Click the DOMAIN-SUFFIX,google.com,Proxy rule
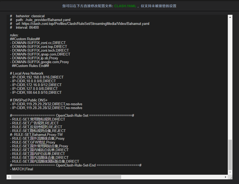This screenshot has width=239, height=184. (x=39, y=62)
